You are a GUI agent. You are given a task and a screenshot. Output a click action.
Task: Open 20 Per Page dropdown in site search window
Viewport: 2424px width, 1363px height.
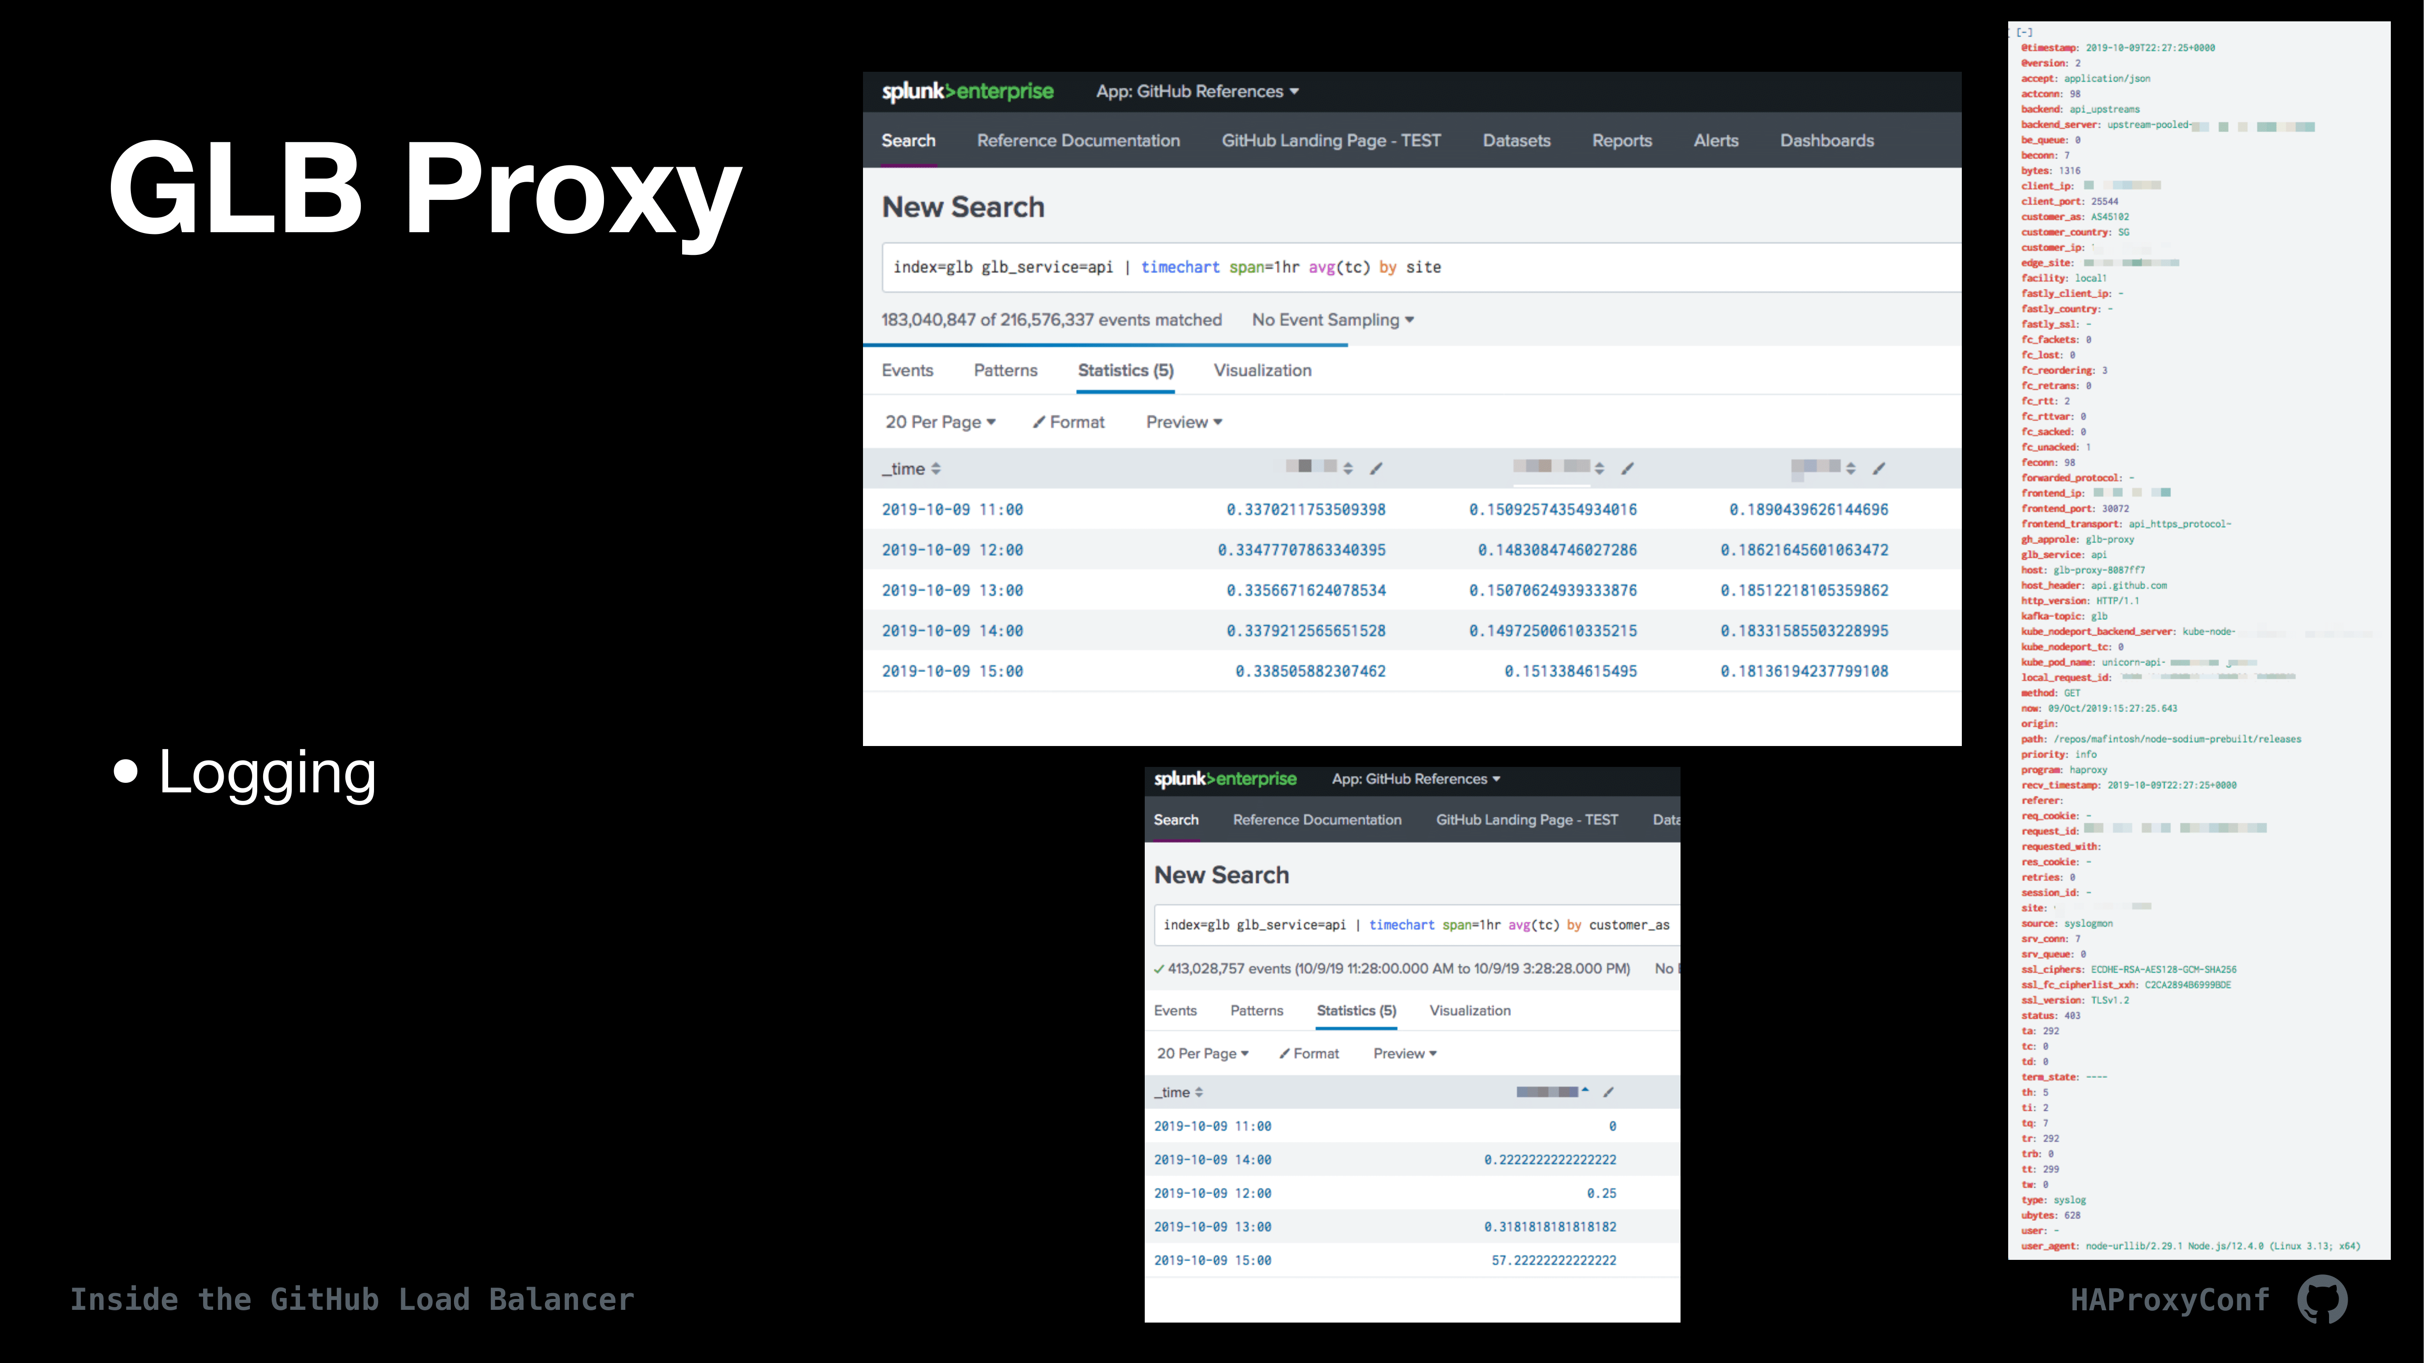pyautogui.click(x=940, y=423)
